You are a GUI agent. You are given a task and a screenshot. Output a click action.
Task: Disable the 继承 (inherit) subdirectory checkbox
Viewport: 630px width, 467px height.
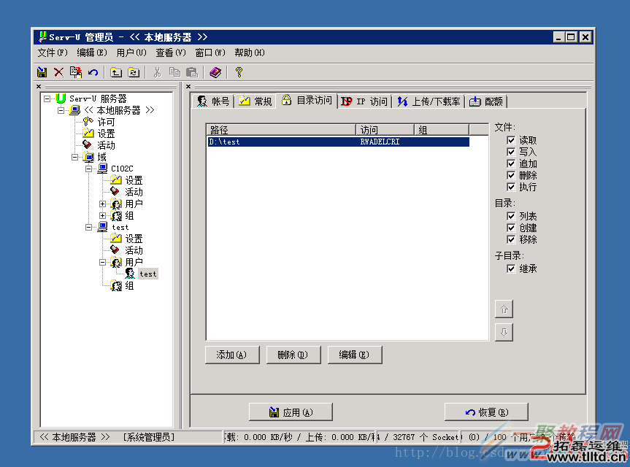click(x=511, y=269)
